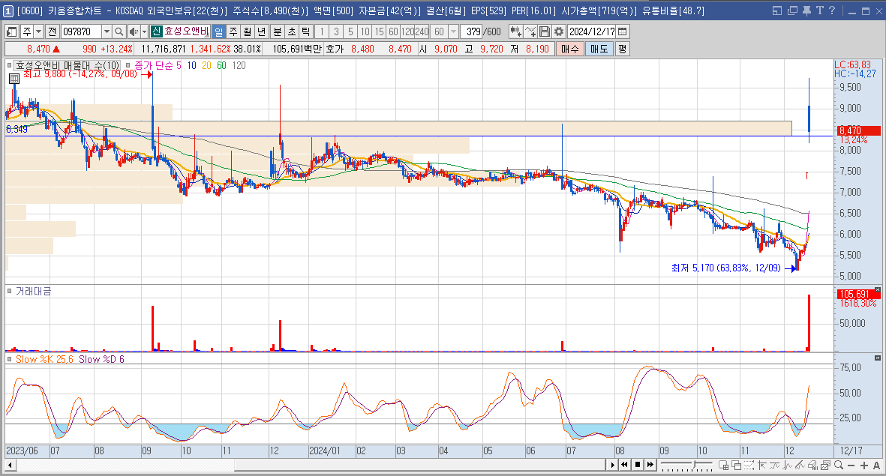Click the vertical line chart icon
The height and width of the screenshot is (476, 886).
(788, 466)
